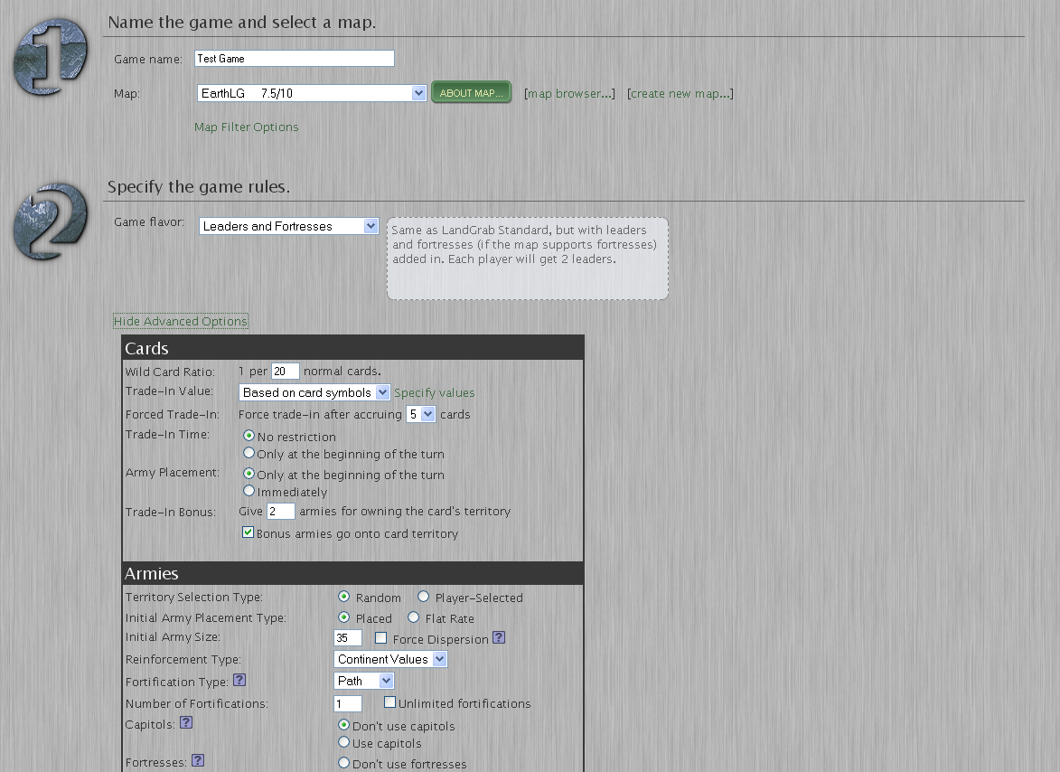Click the help icon beside Fortresses
This screenshot has height=772, width=1060.
click(198, 761)
